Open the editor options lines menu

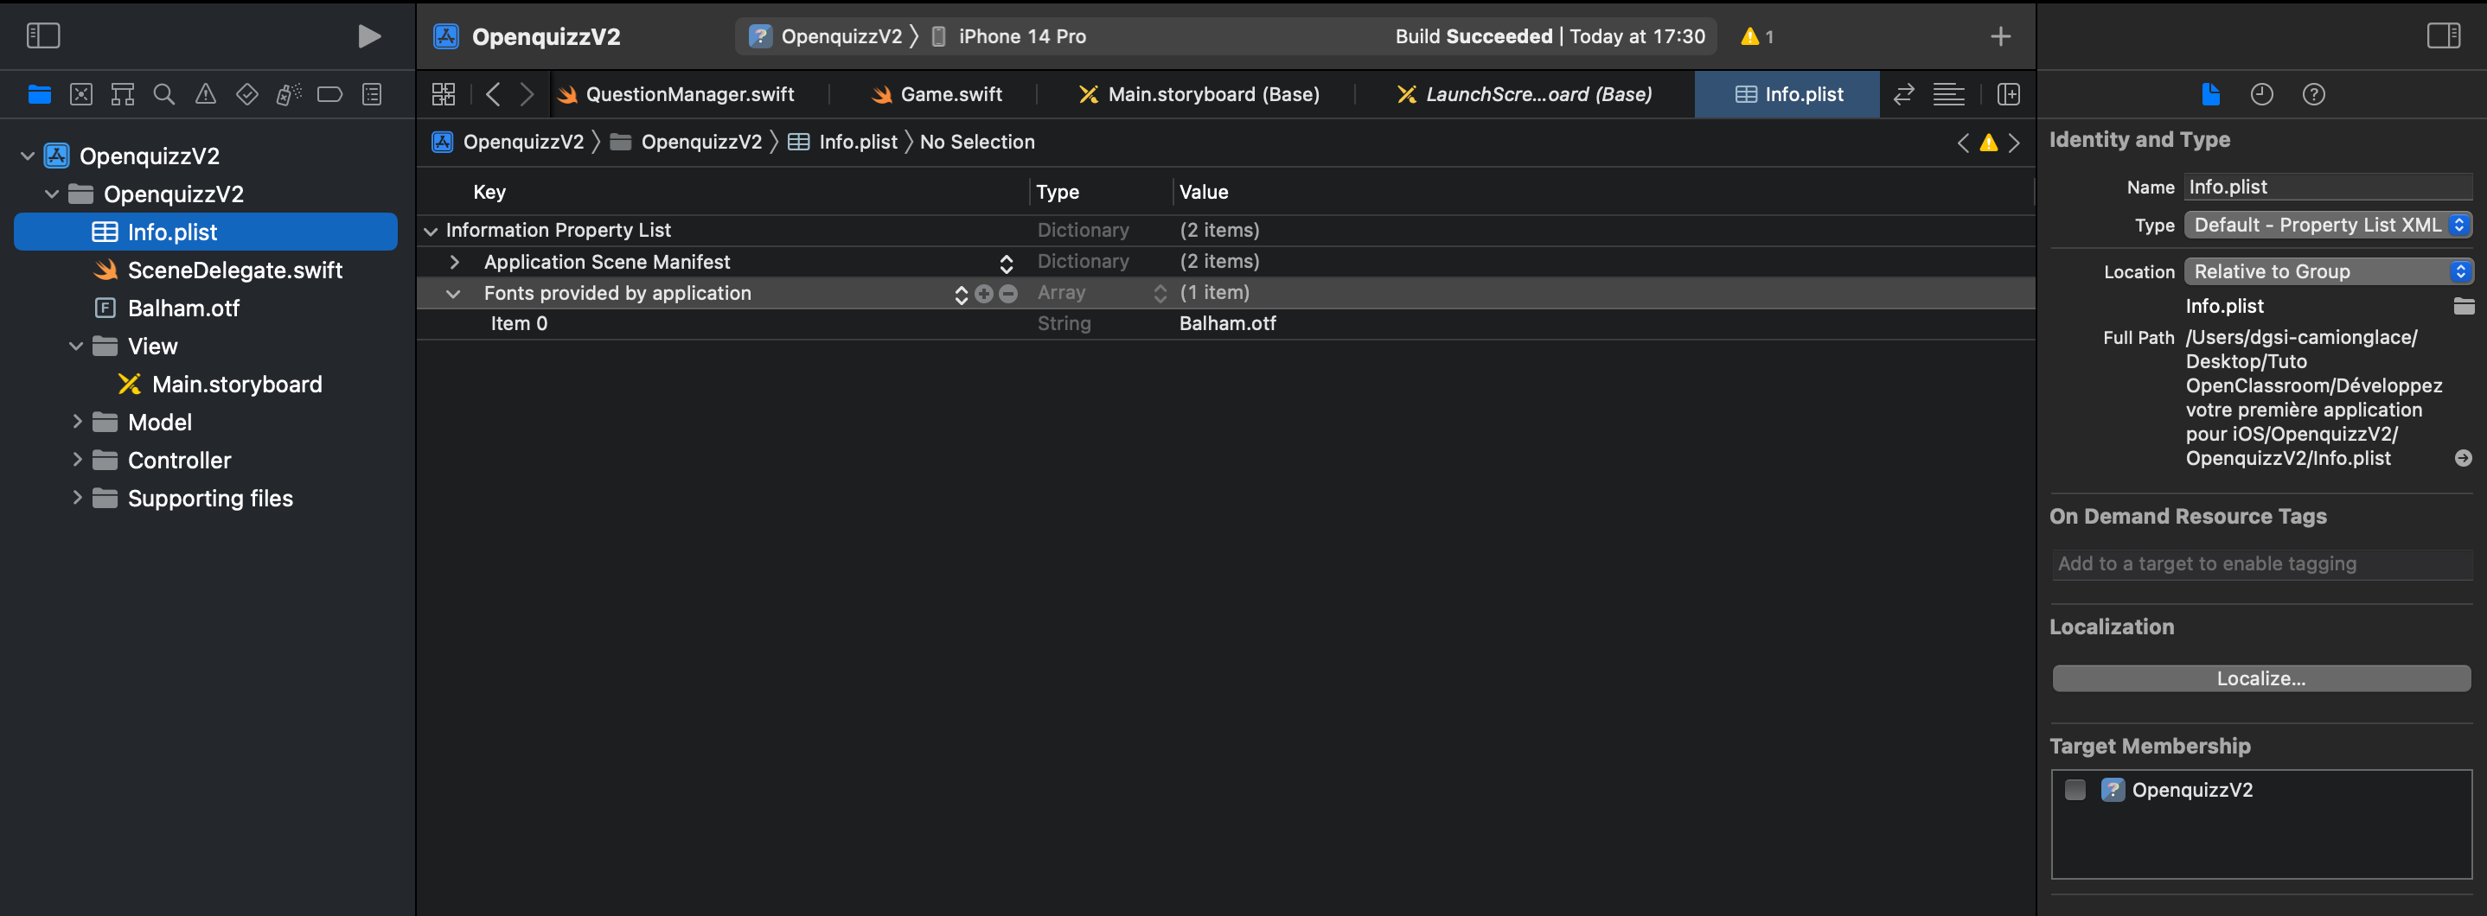pyautogui.click(x=1948, y=94)
